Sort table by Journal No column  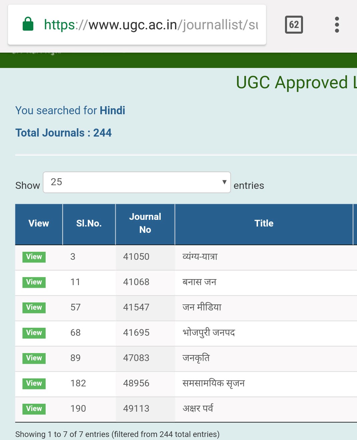coord(145,223)
